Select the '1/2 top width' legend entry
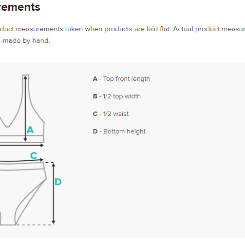Image resolution: width=245 pixels, height=245 pixels. (x=116, y=96)
